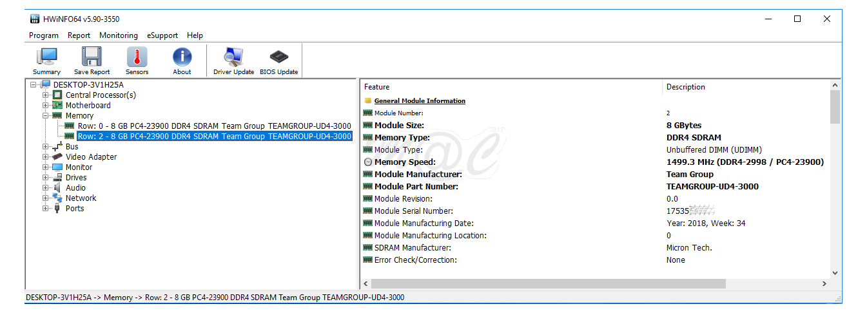867x313 pixels.
Task: Open the Monitoring menu
Action: (x=119, y=35)
